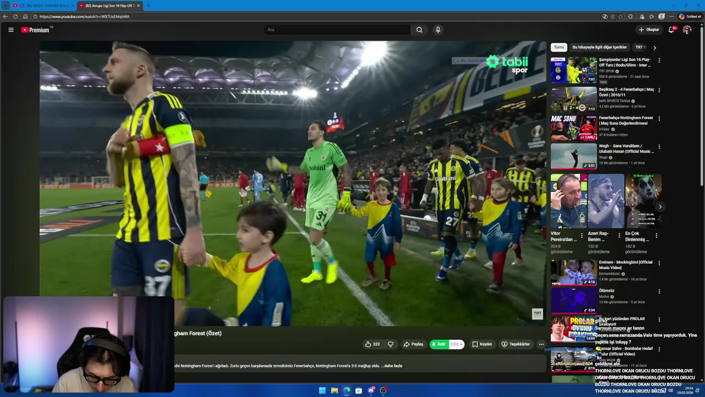Open OBS Studio taskbar icon
The image size is (705, 397).
[x=383, y=390]
